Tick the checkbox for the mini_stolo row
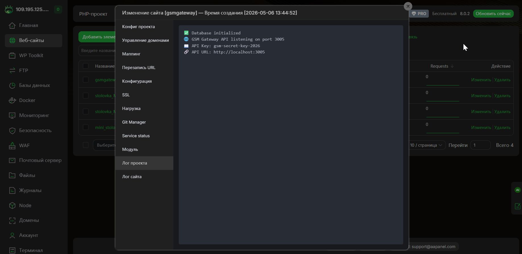This screenshot has width=522, height=254. pyautogui.click(x=86, y=128)
